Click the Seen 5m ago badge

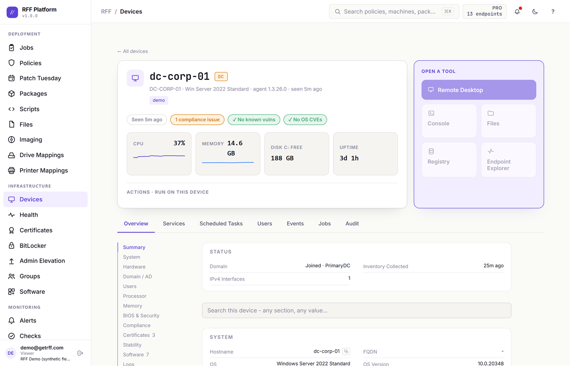147,120
